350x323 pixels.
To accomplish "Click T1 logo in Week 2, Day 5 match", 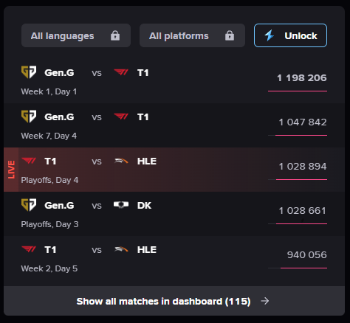I will coord(29,249).
